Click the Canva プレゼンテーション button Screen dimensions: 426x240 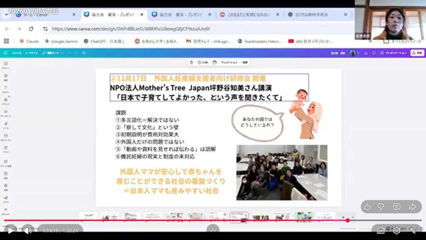point(393,53)
